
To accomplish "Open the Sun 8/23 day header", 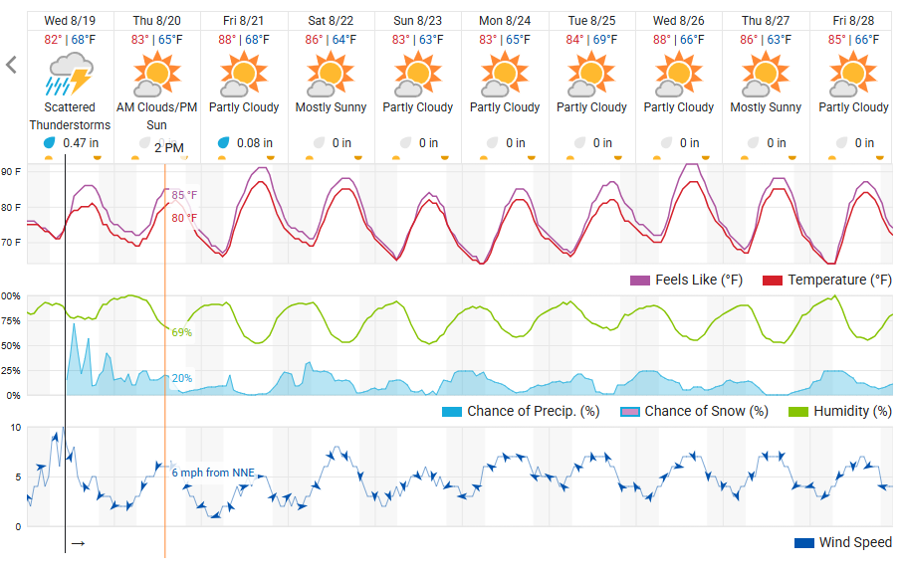I will coord(417,21).
